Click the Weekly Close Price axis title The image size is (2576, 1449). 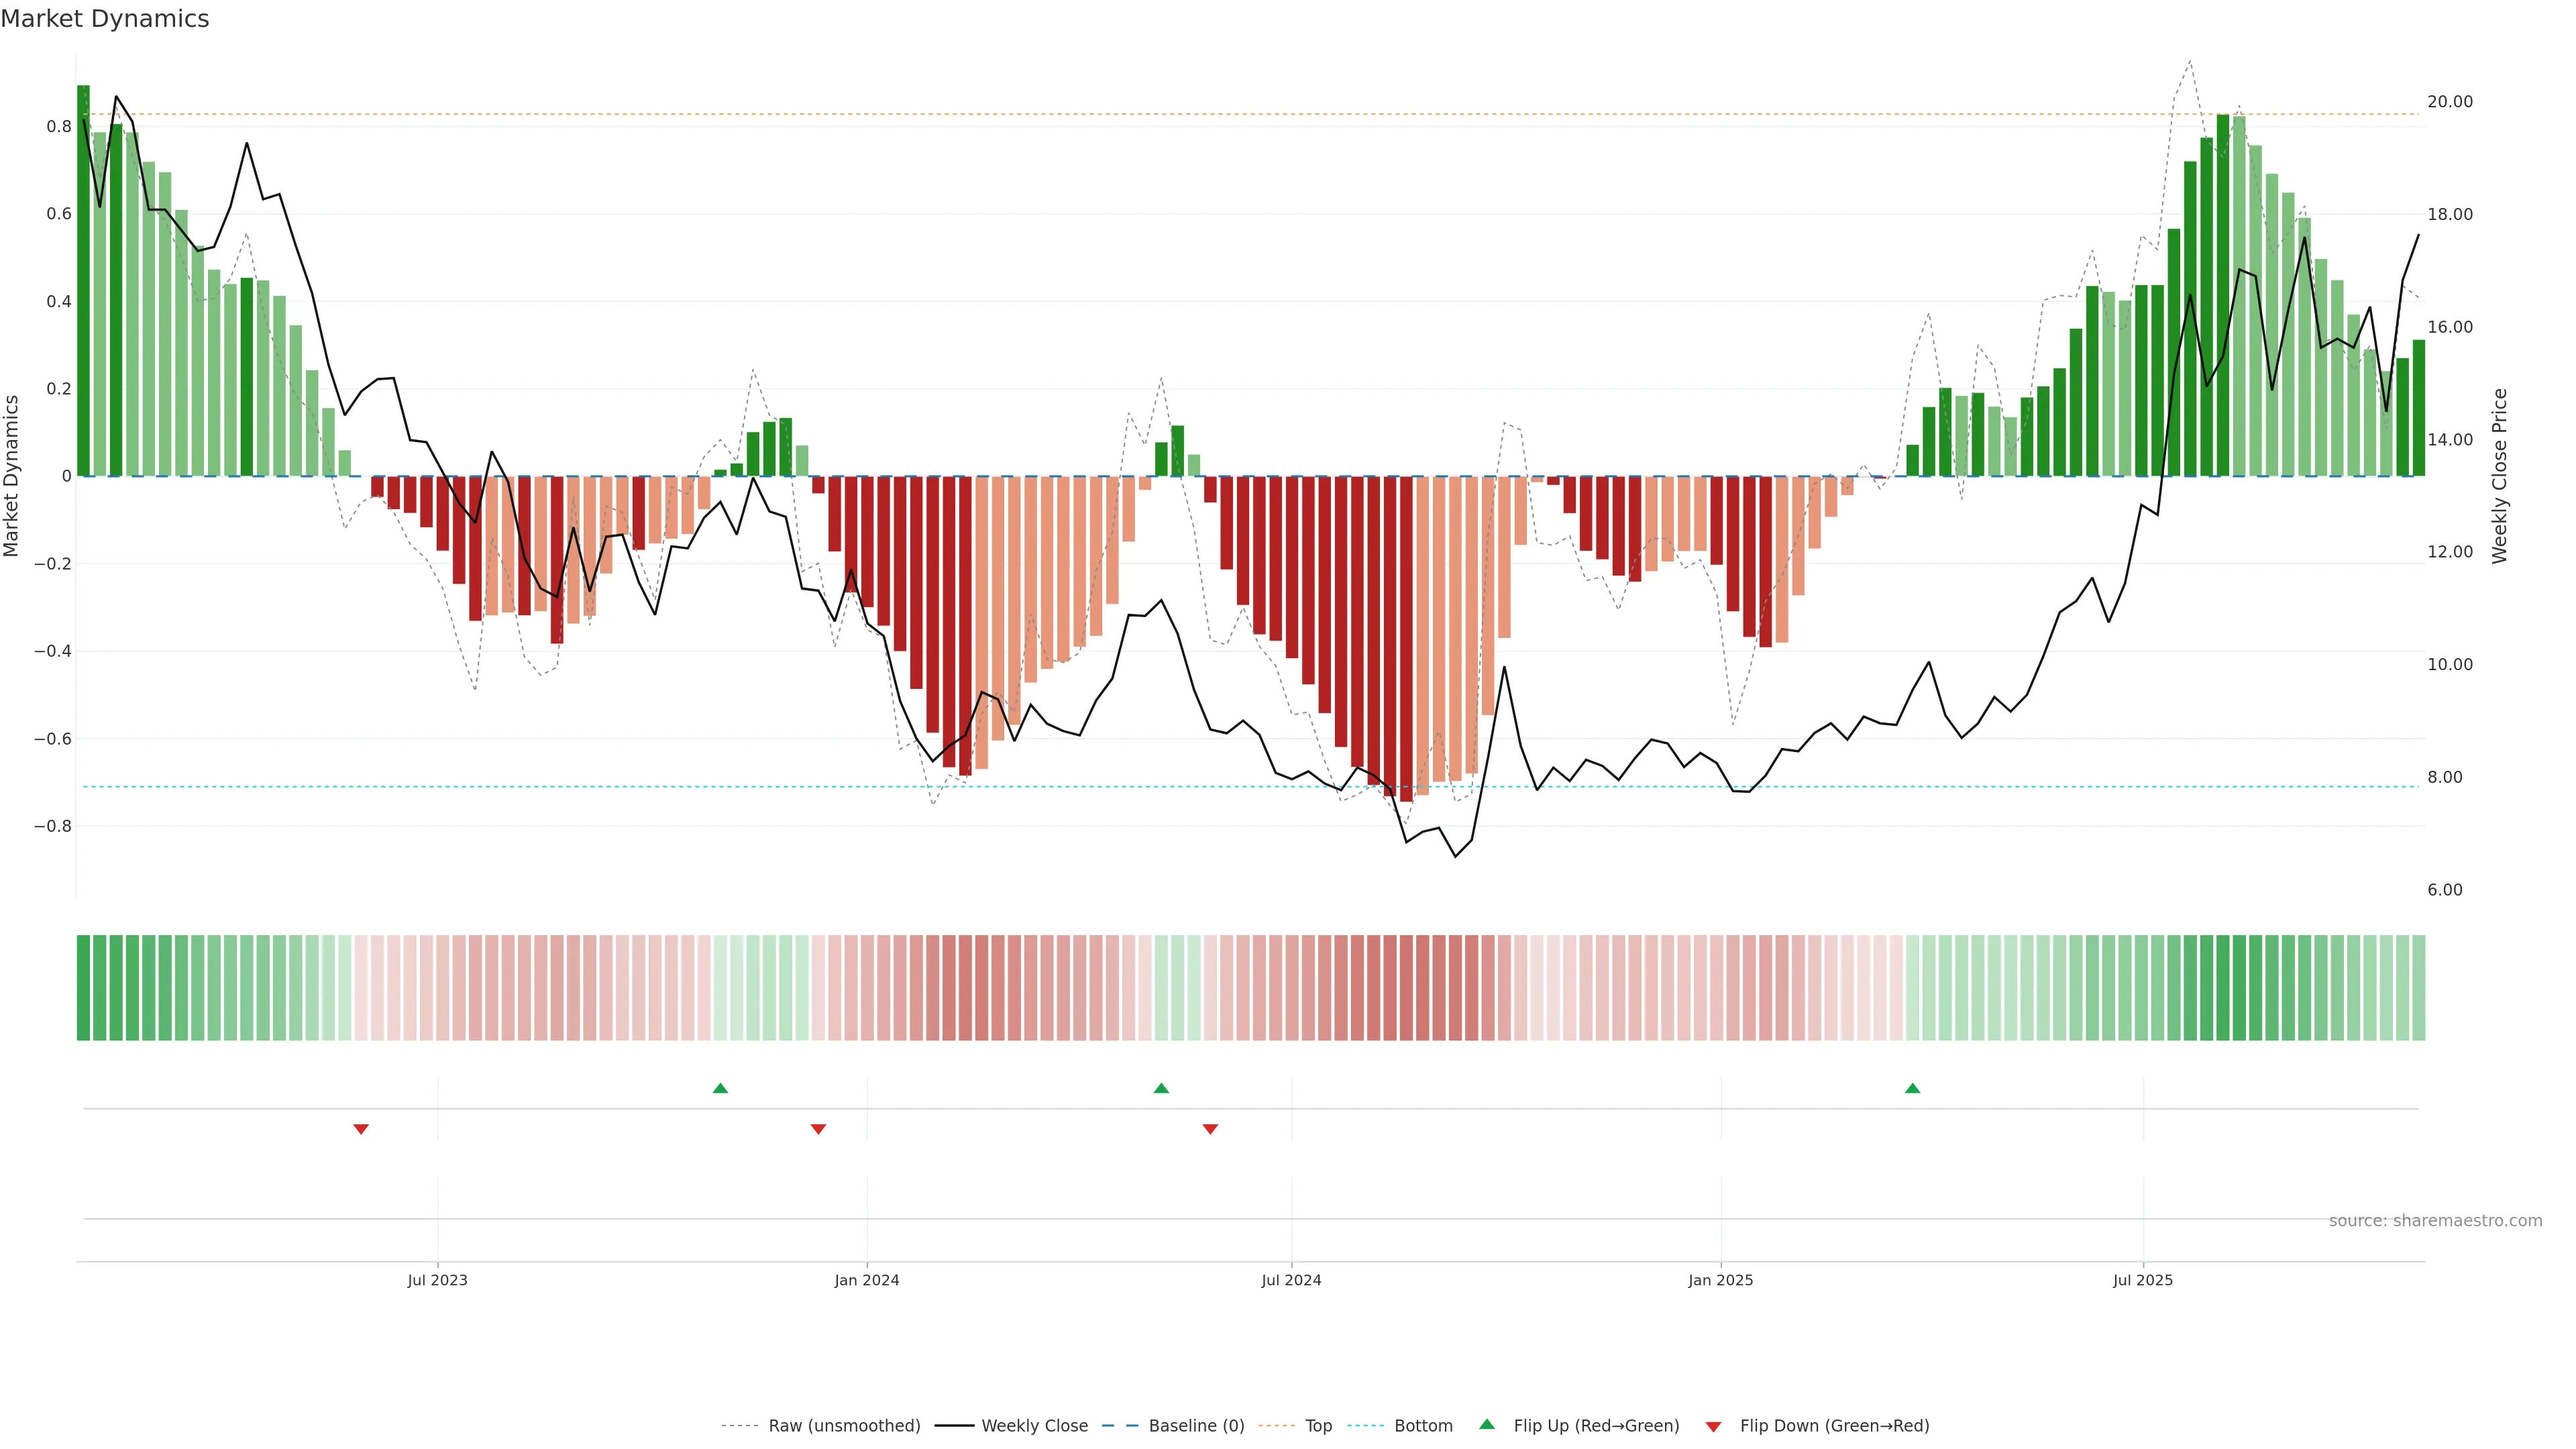coord(2499,476)
